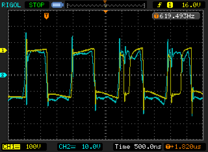Click the yellow trigger source channel 1 badge
Viewport: 208px width, 152px height.
pos(169,5)
